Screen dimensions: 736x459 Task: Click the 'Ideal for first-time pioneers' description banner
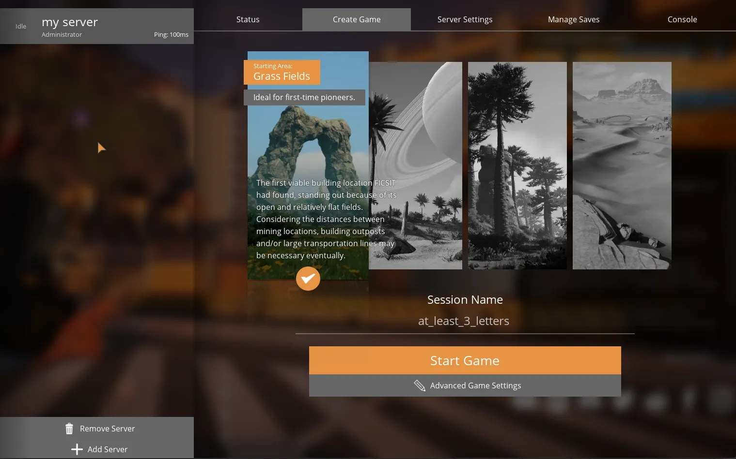click(304, 97)
